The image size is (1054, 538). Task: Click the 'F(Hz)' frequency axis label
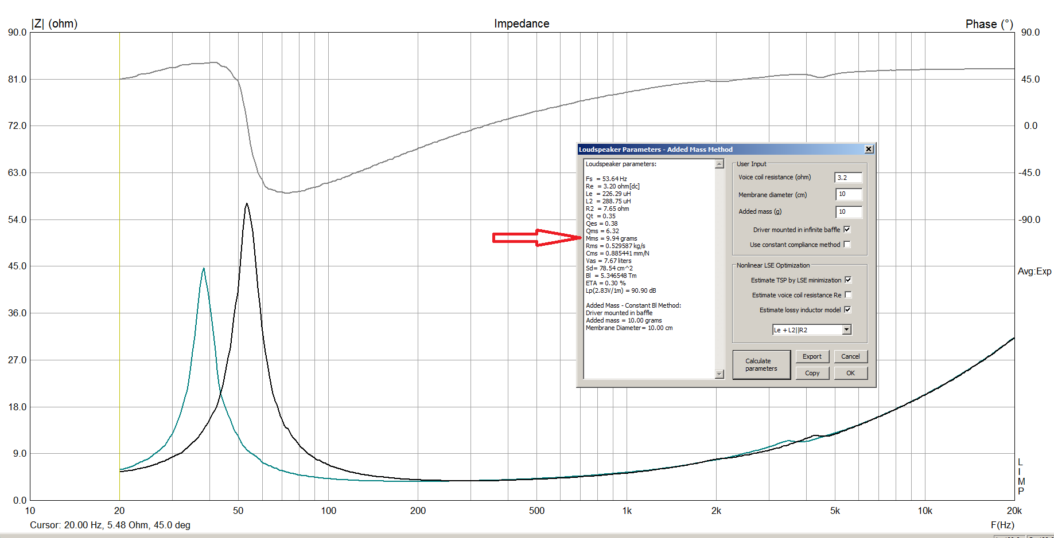(1002, 525)
